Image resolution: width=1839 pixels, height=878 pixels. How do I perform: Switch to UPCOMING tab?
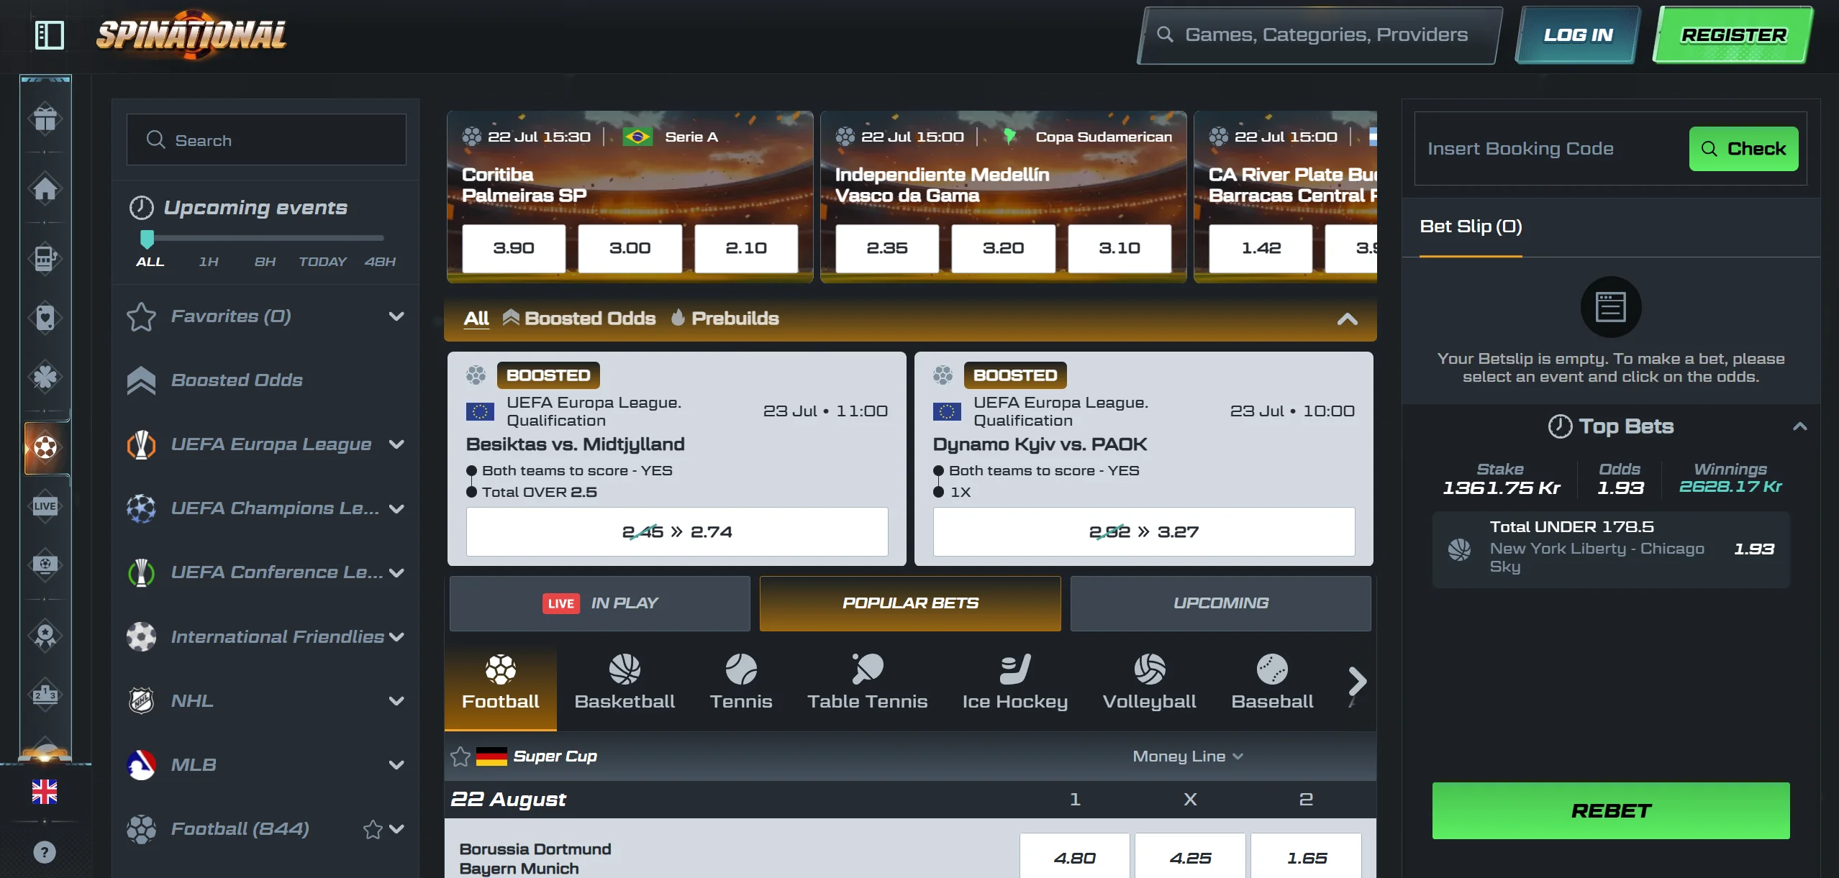(x=1221, y=603)
